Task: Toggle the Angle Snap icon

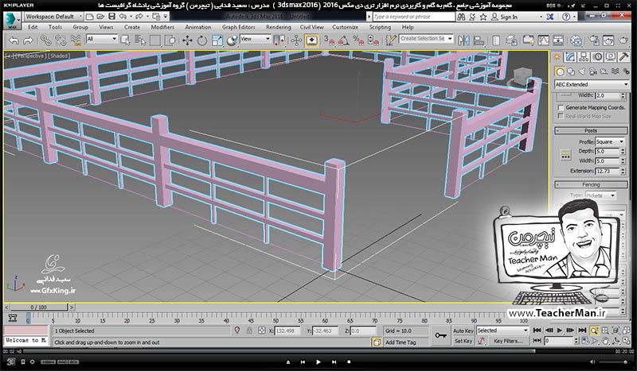Action: 344,41
